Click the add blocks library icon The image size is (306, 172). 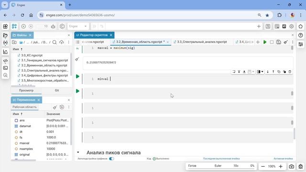point(14,26)
